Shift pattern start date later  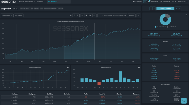[x=154, y=9]
